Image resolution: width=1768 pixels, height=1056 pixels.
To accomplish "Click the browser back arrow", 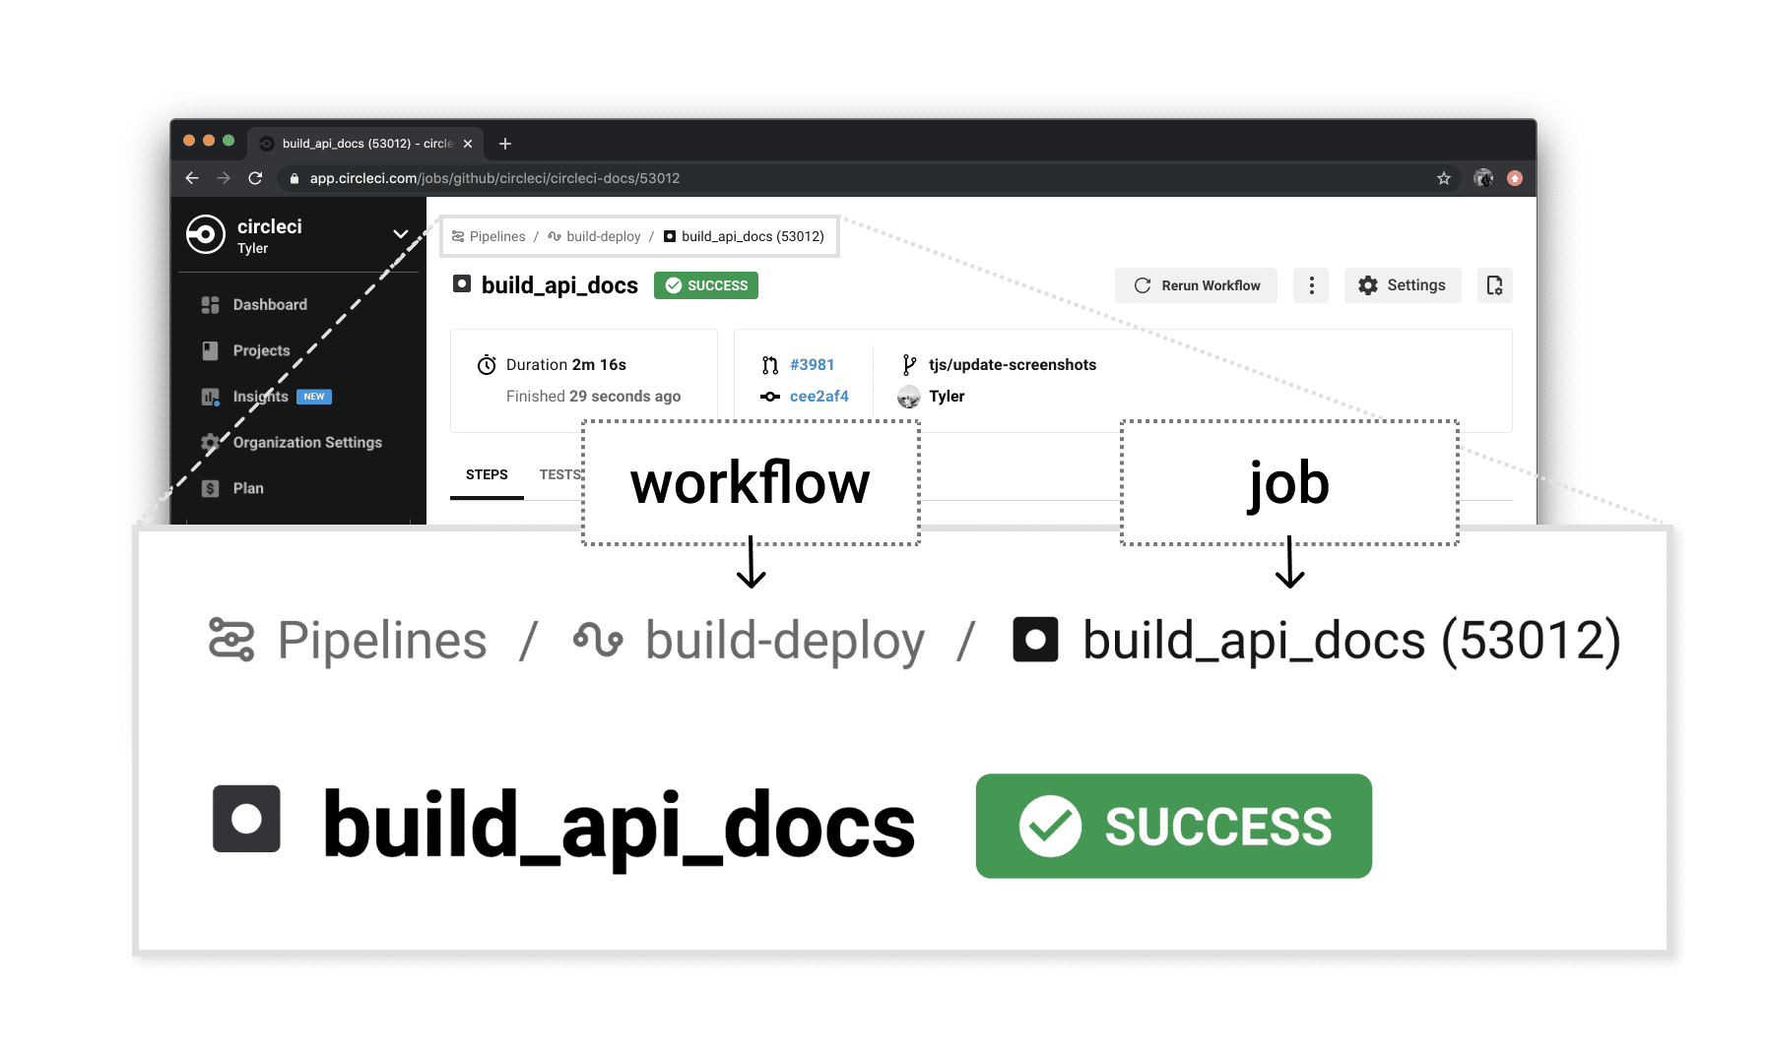I will [192, 178].
